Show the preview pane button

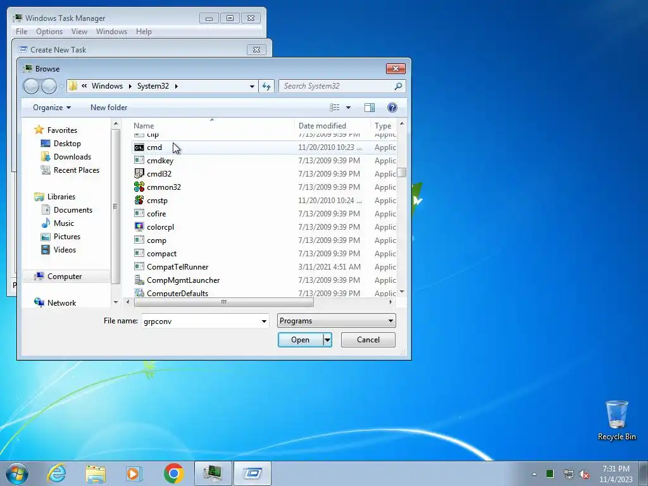pyautogui.click(x=370, y=108)
